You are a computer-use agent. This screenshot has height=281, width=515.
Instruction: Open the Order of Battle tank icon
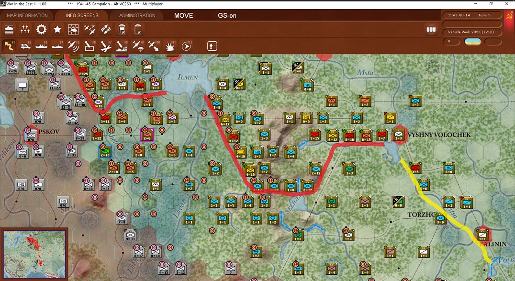pos(9,30)
